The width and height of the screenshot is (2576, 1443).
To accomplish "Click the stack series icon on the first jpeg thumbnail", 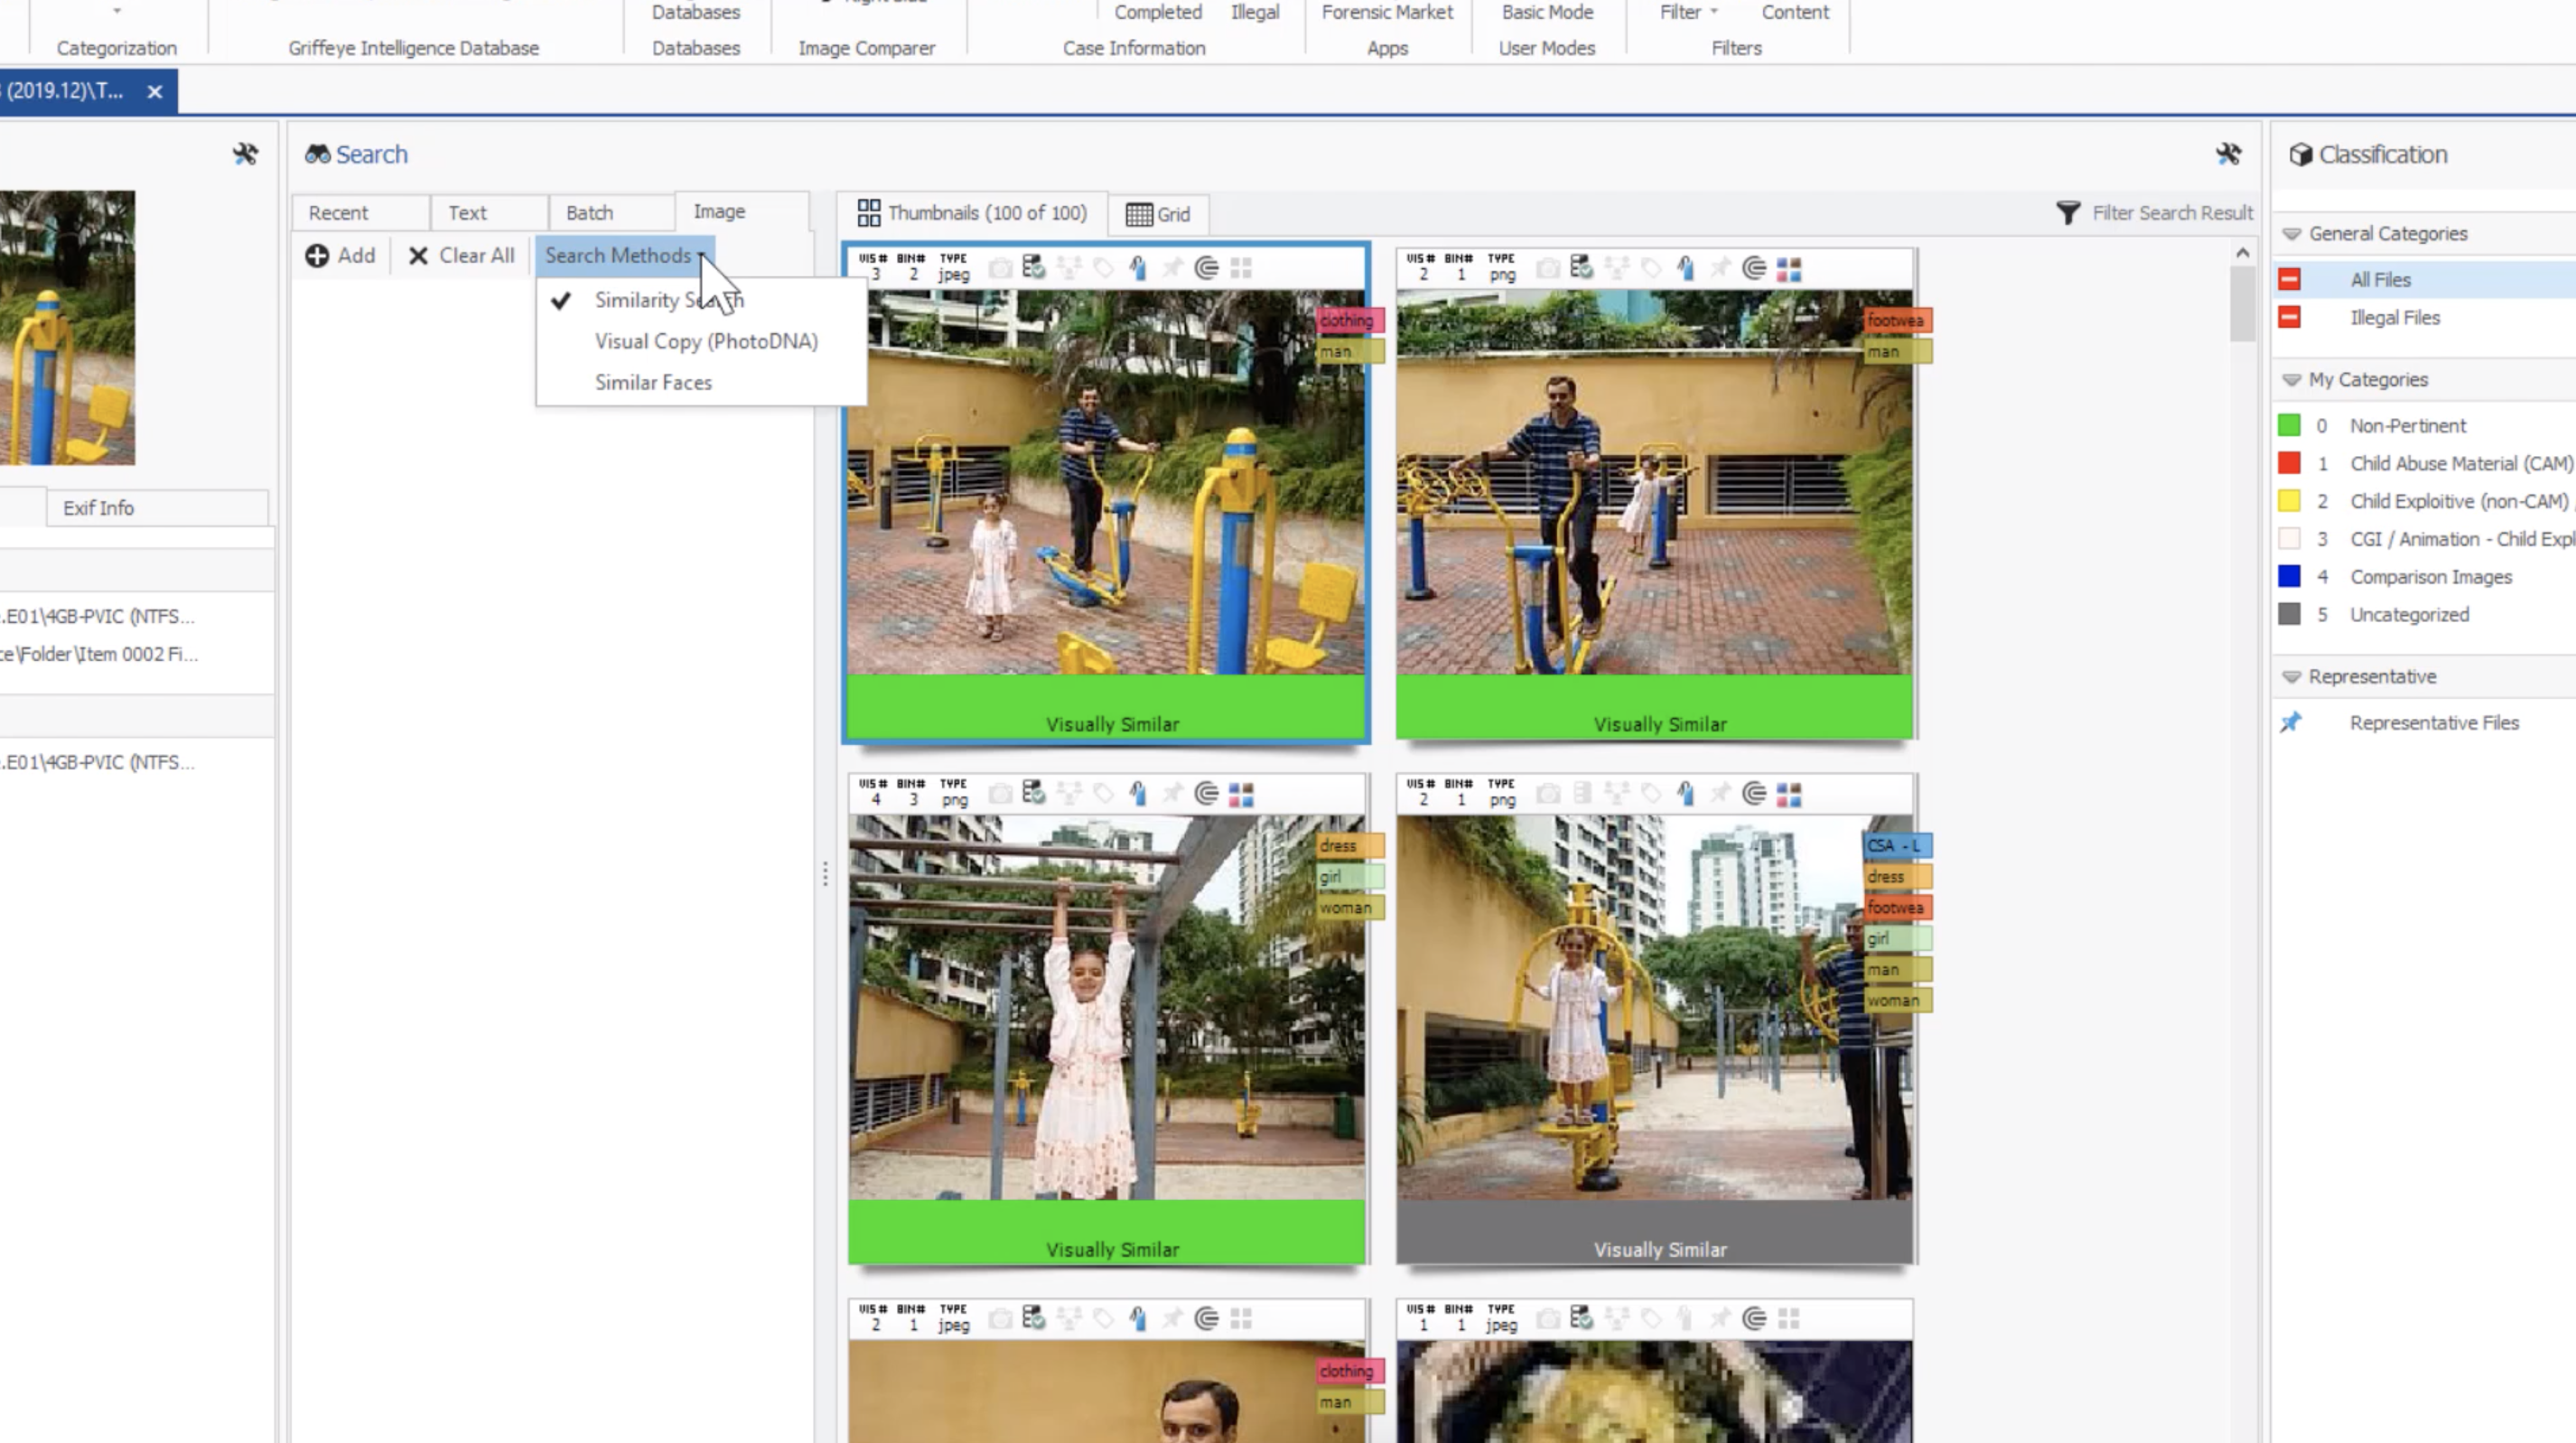I will (x=1207, y=267).
